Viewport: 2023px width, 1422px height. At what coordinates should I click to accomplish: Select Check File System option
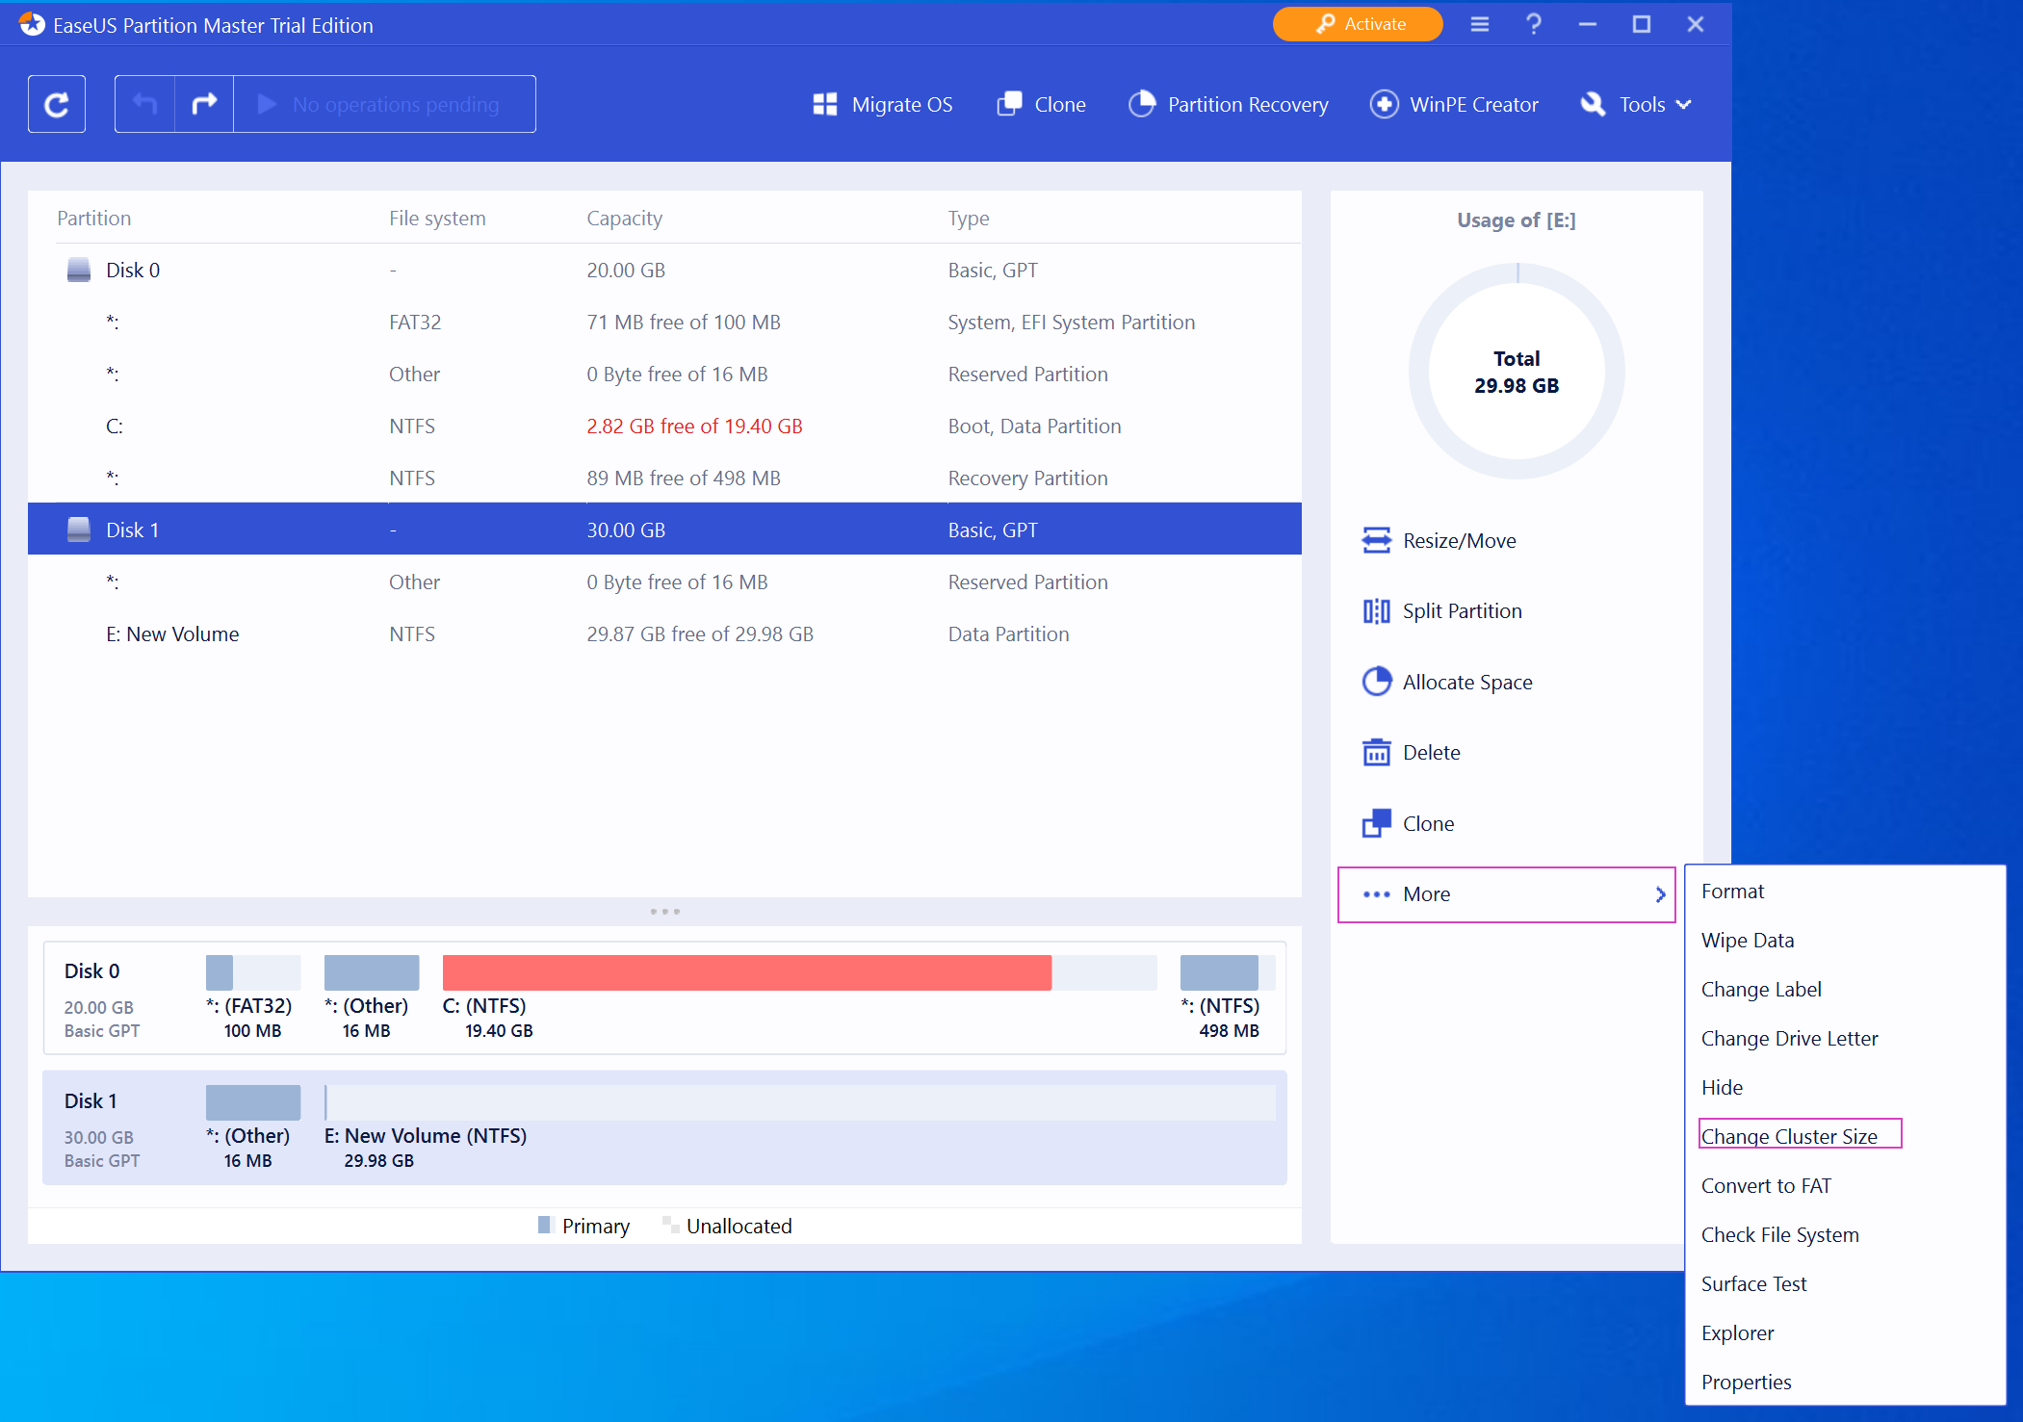(x=1779, y=1235)
